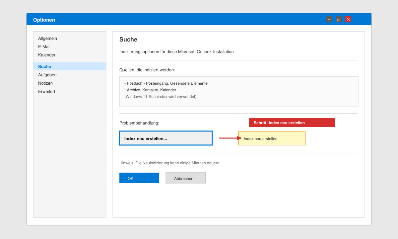Click the Suche page heading
Image resolution: width=398 pixels, height=239 pixels.
128,40
